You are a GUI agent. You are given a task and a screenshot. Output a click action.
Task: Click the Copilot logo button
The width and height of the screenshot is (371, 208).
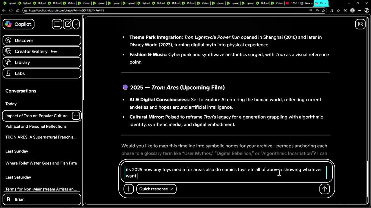click(x=19, y=24)
